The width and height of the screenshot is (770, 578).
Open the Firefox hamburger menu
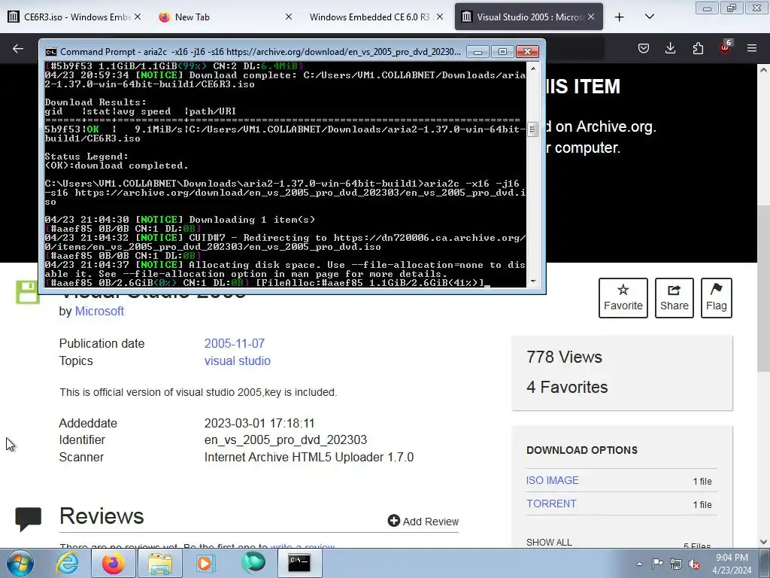click(752, 48)
